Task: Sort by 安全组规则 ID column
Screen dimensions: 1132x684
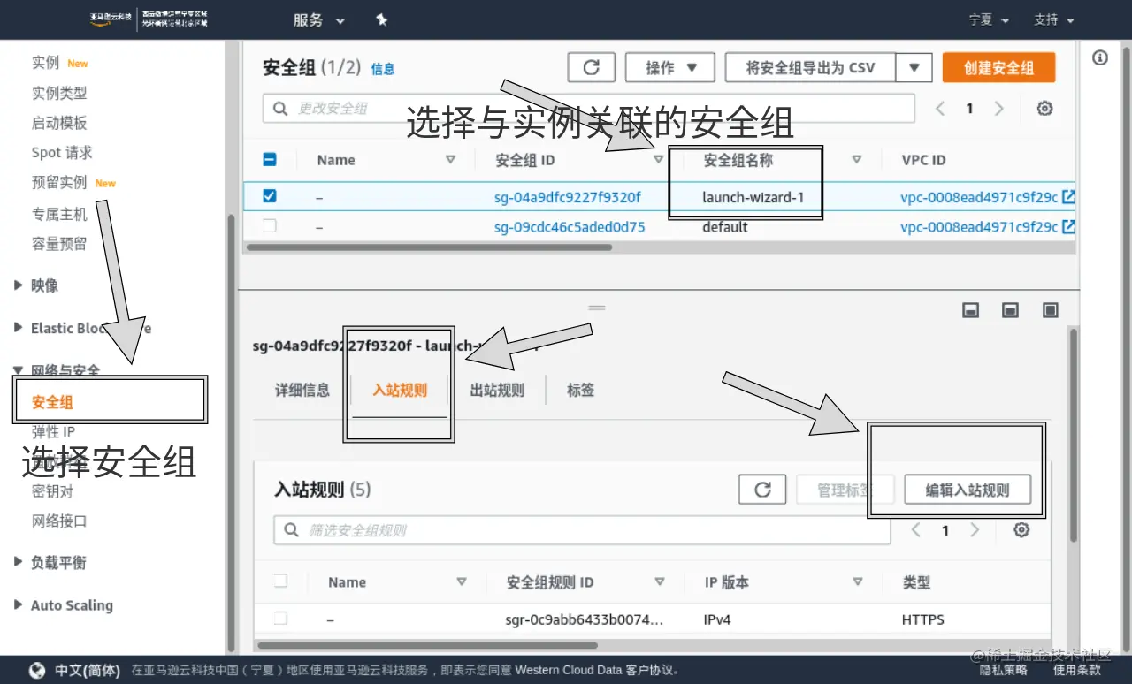Action: tap(659, 582)
